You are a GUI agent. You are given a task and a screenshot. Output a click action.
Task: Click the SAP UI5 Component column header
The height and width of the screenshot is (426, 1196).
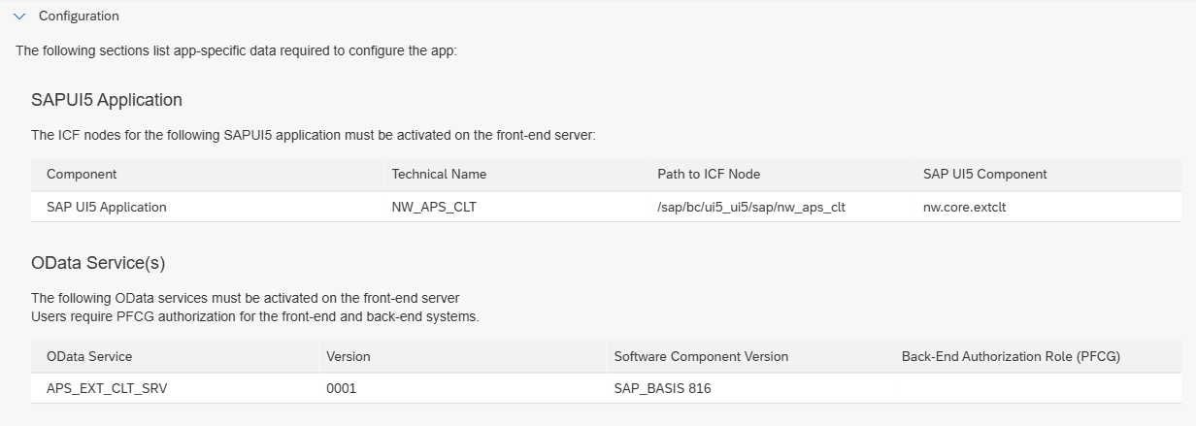[985, 175]
